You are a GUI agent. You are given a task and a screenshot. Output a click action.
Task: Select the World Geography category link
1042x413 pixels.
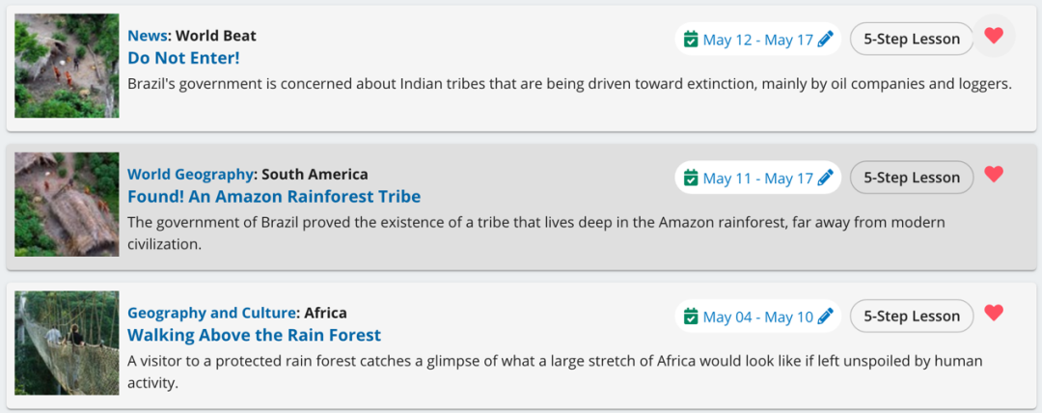tap(191, 175)
